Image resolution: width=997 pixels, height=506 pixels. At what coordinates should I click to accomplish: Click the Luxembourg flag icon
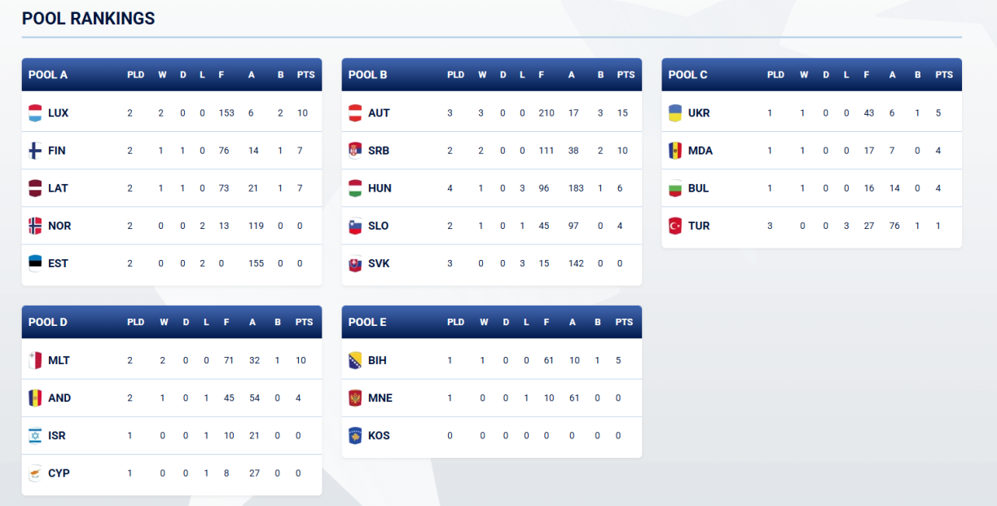[x=35, y=112]
